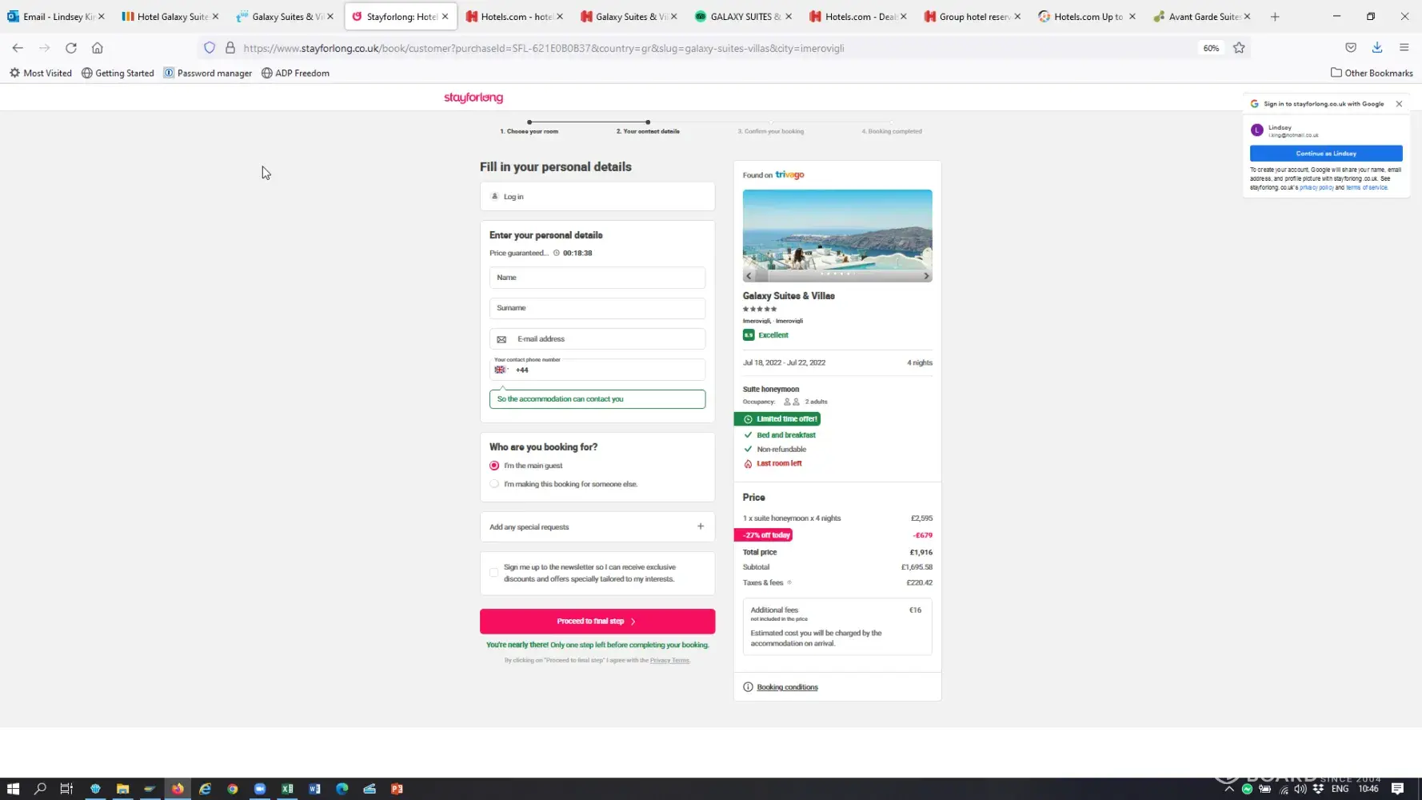Image resolution: width=1422 pixels, height=800 pixels.
Task: Open the phone country code flag dropdown
Action: (x=501, y=370)
